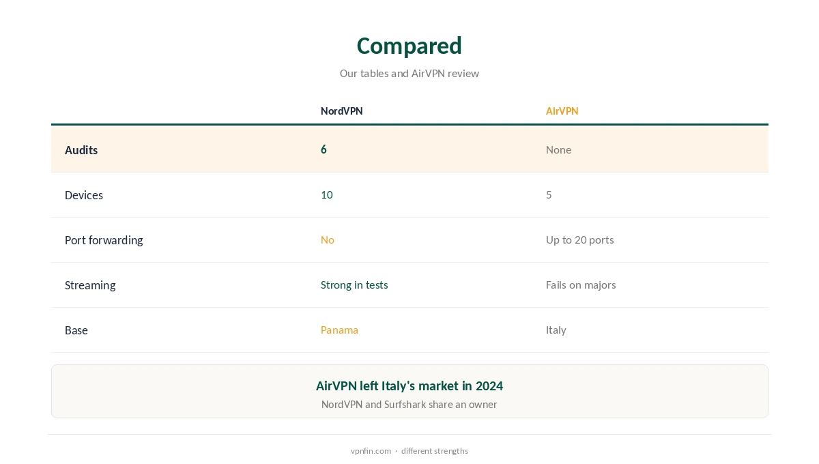The width and height of the screenshot is (819, 464).
Task: Click the "vpnfin.com" footer text
Action: coord(371,451)
